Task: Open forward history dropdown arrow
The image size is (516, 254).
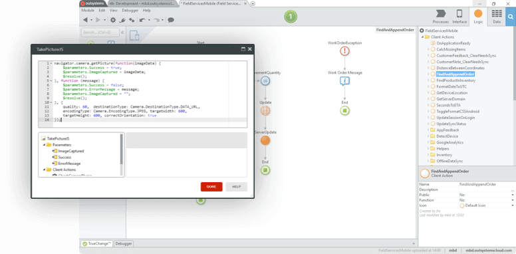Action: (104, 20)
